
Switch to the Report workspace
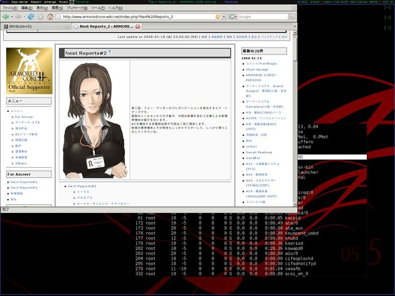(36, 2)
